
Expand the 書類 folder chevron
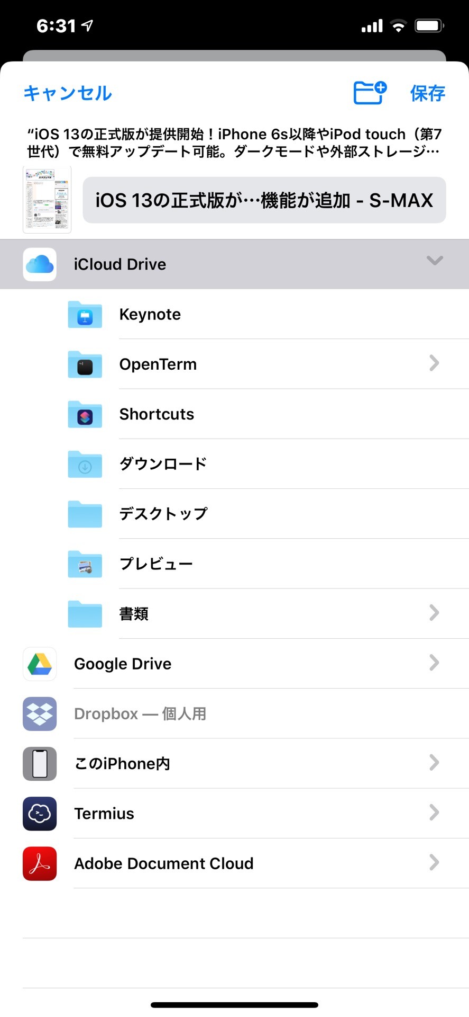coord(434,613)
